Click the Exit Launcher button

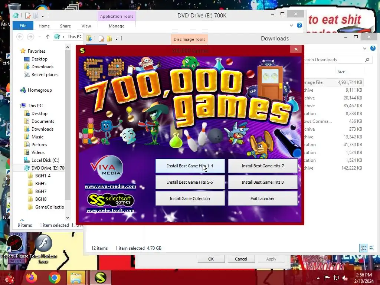263,199
